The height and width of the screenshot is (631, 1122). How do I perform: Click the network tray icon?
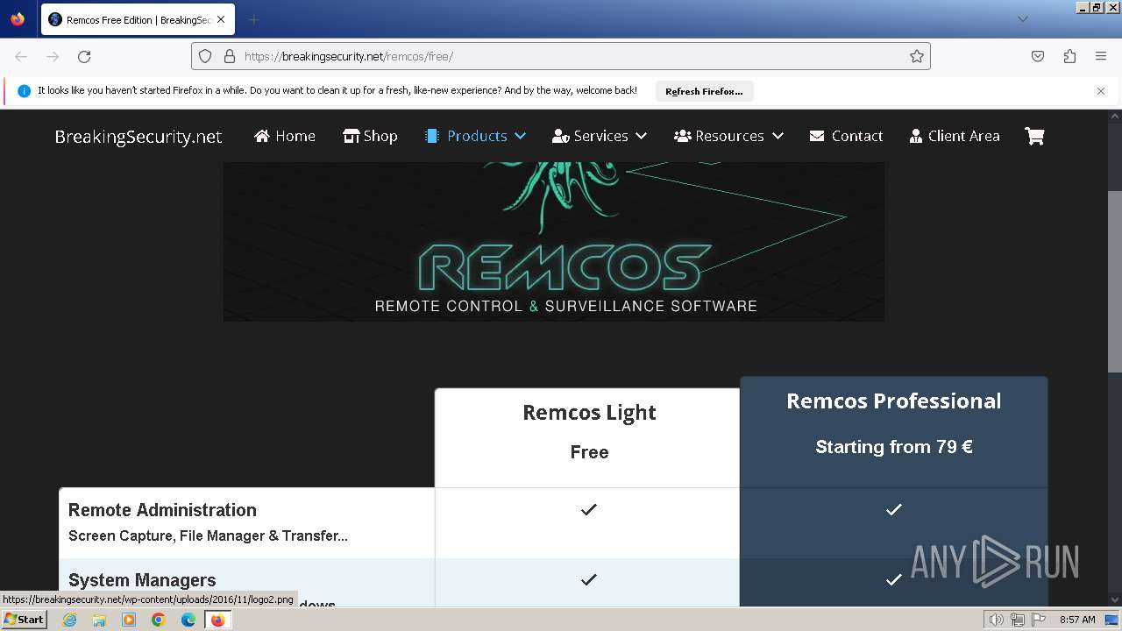click(1018, 620)
